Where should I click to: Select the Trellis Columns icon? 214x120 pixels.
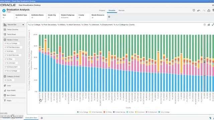[5, 30]
